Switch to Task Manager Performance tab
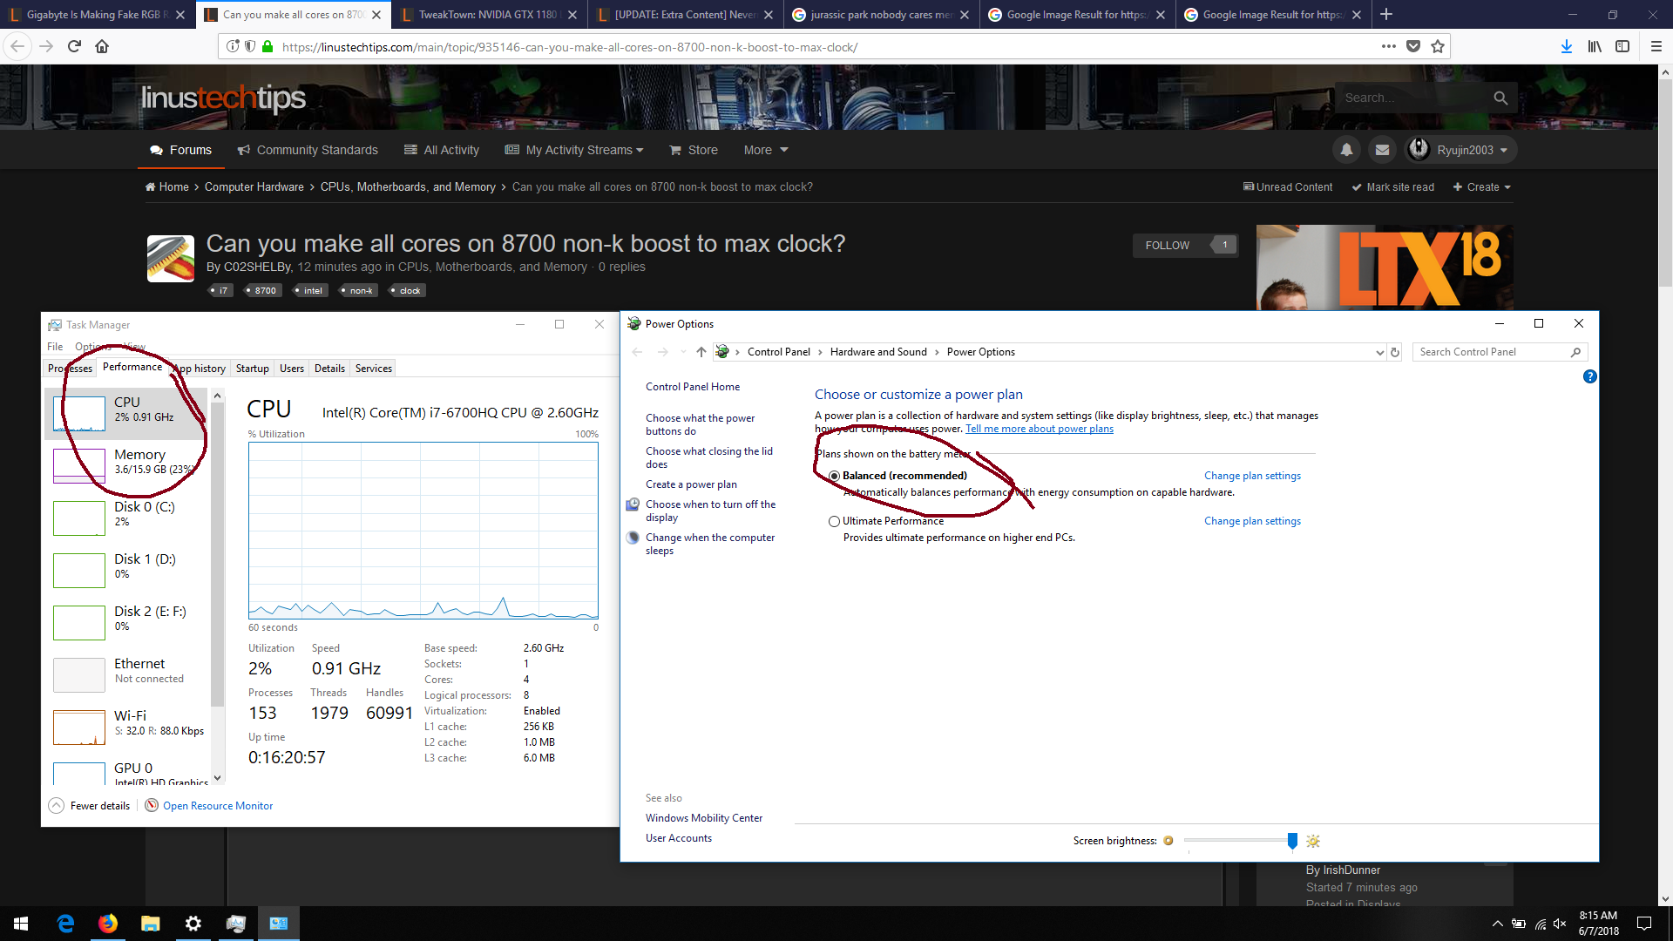This screenshot has width=1673, height=941. (x=132, y=367)
